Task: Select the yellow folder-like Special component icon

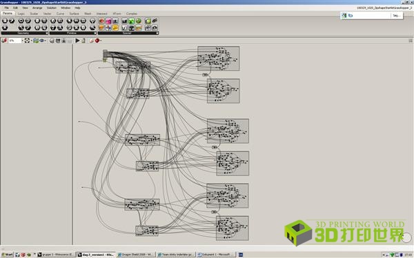Action: click(115, 28)
